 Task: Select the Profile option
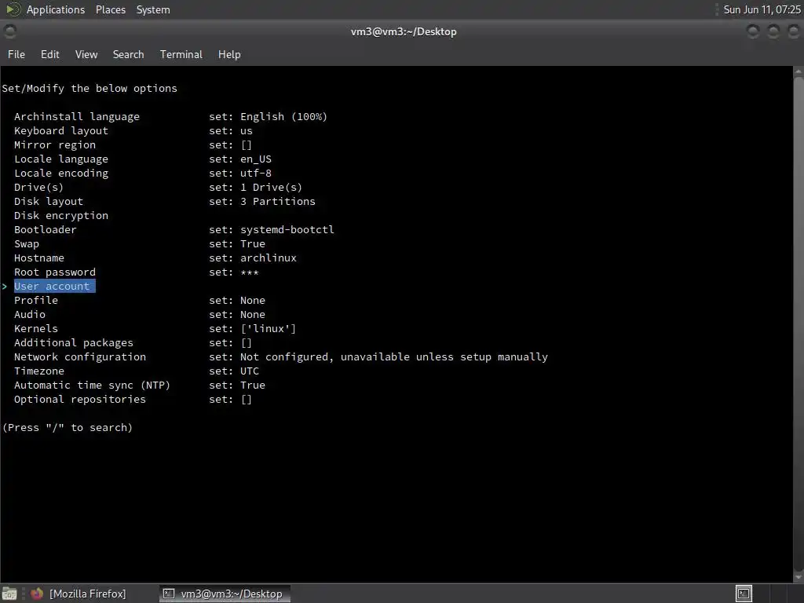click(36, 301)
